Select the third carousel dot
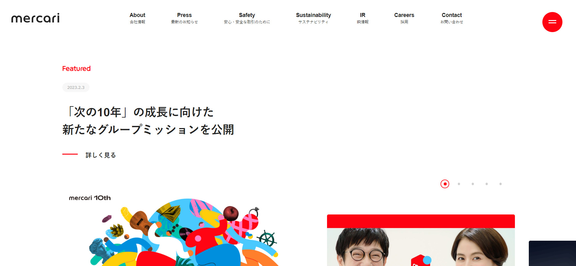Image resolution: width=576 pixels, height=266 pixels. pyautogui.click(x=473, y=184)
